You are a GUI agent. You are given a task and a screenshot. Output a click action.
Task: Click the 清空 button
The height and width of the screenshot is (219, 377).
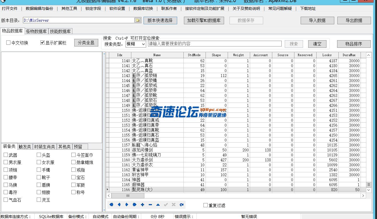coord(317,44)
